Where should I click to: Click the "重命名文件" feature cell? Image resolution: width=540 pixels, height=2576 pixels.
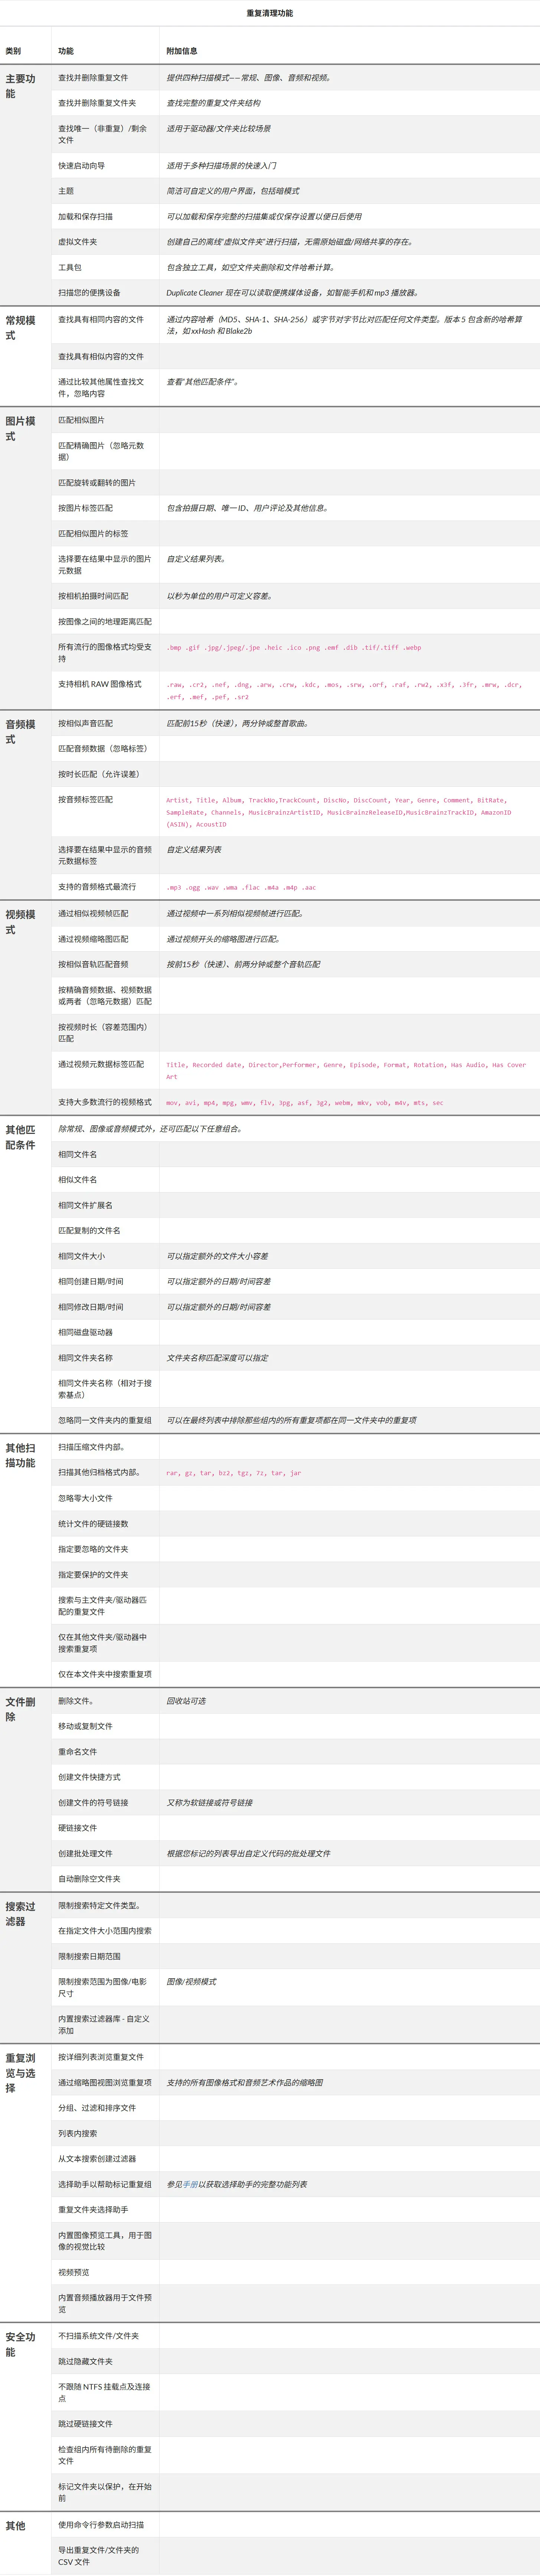point(105,1752)
